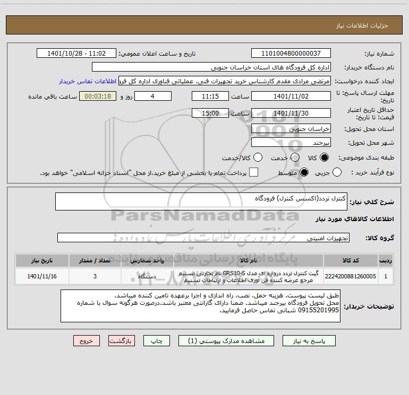
Task: Click the تاریخ نیاز column header
Action: [42, 261]
